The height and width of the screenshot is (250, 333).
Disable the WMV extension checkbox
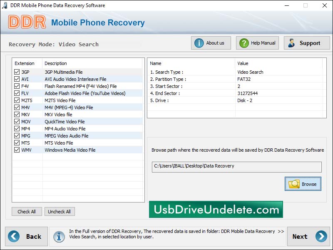click(x=17, y=150)
